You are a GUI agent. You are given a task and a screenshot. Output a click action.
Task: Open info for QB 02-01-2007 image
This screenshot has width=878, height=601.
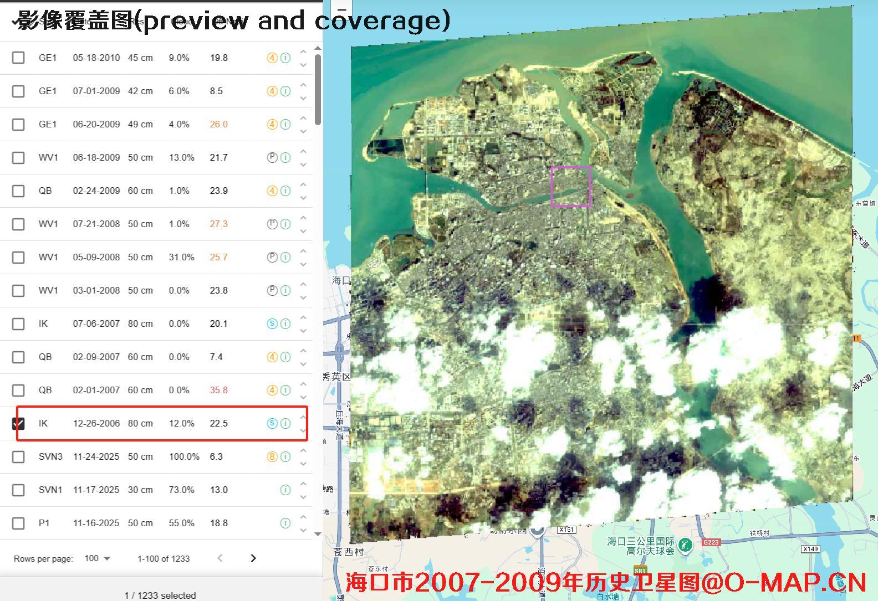[285, 390]
